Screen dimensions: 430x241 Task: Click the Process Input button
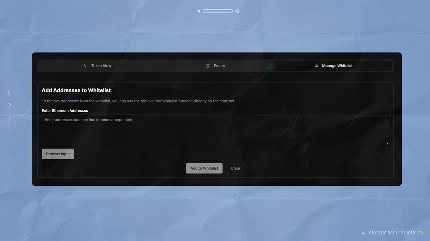point(58,154)
